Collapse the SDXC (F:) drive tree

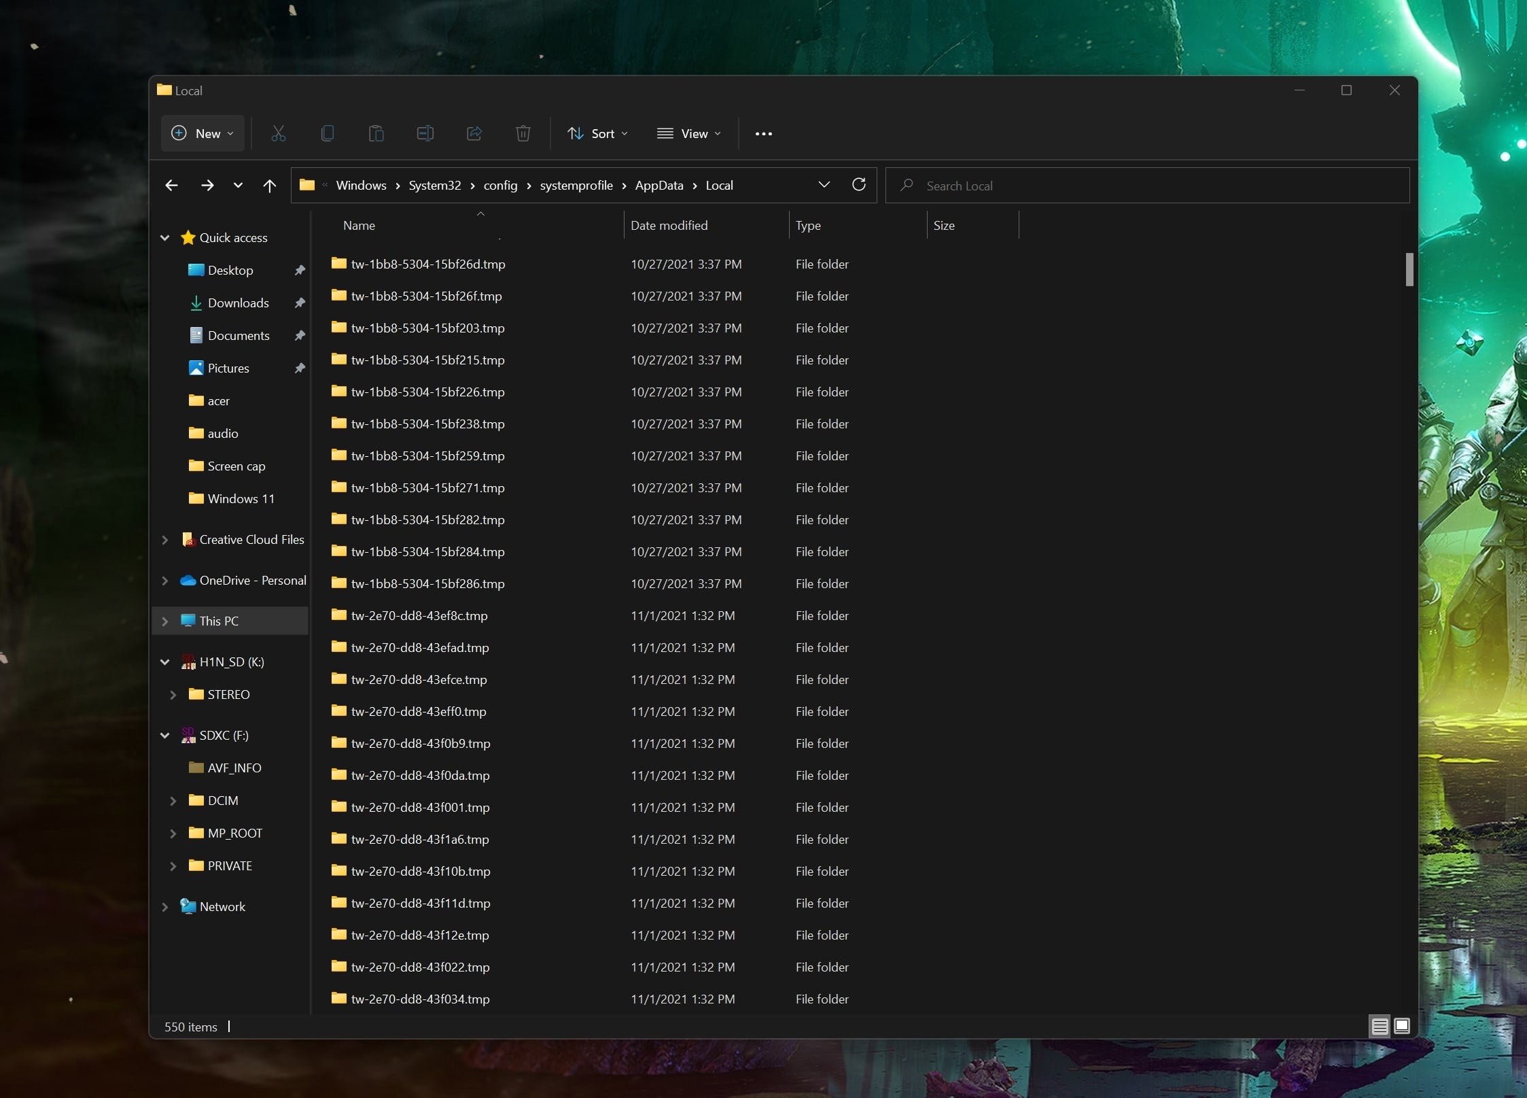click(x=165, y=736)
